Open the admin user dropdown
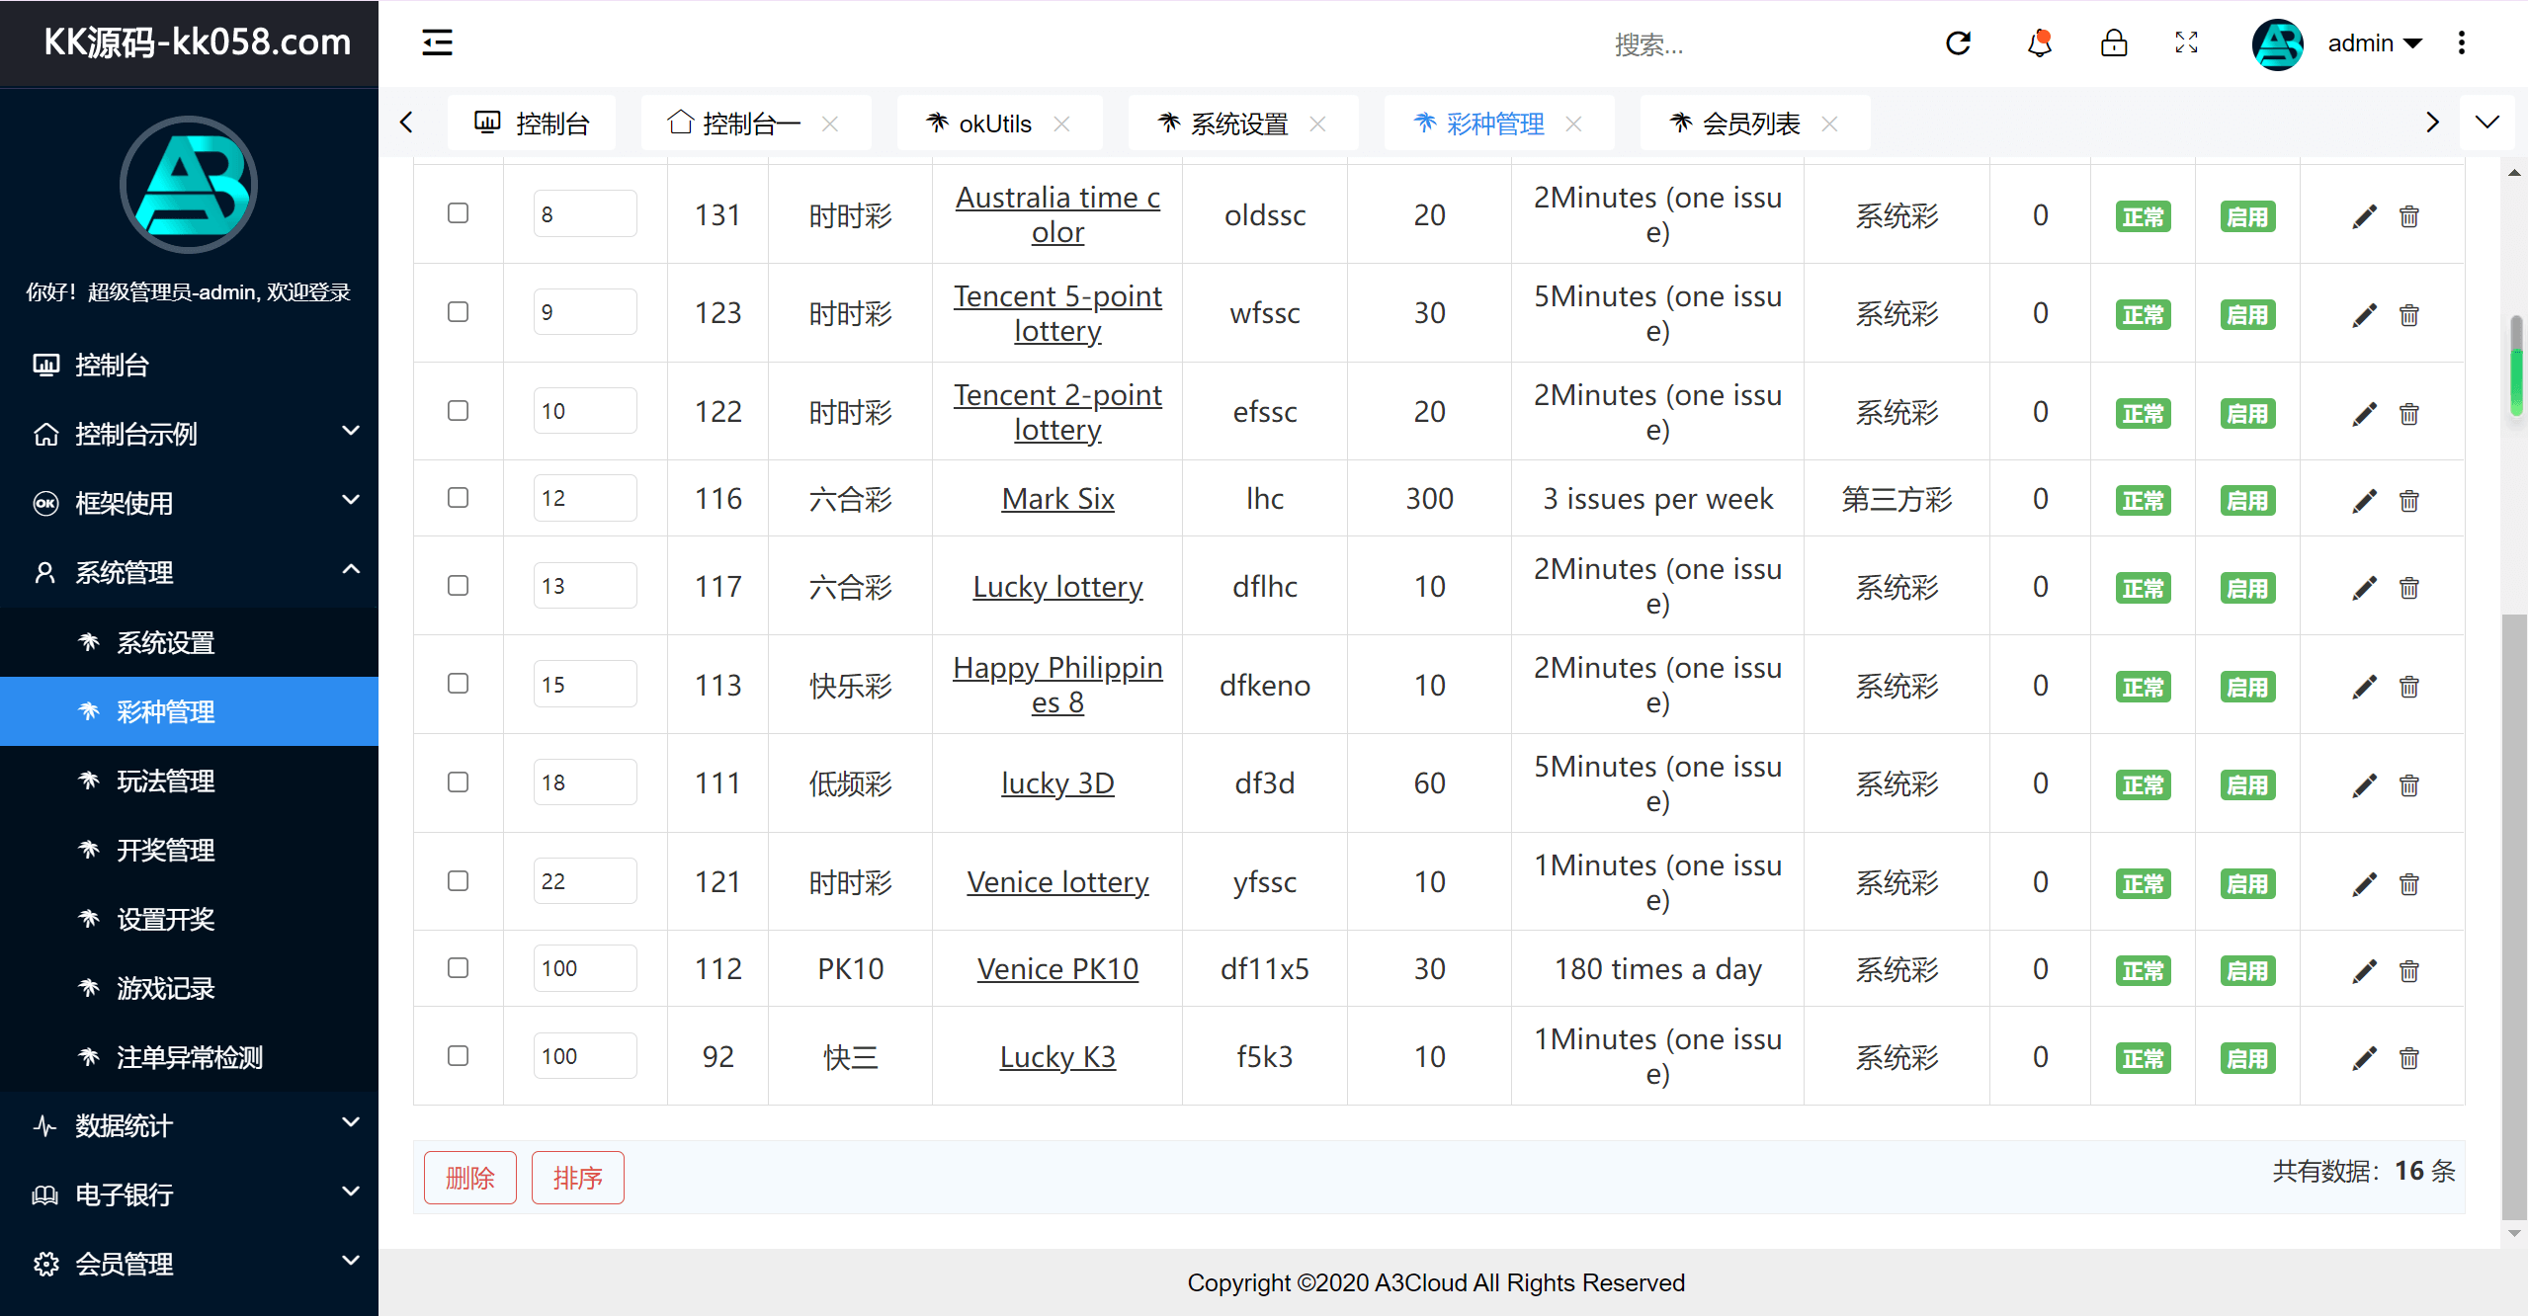The image size is (2528, 1316). 2374,43
